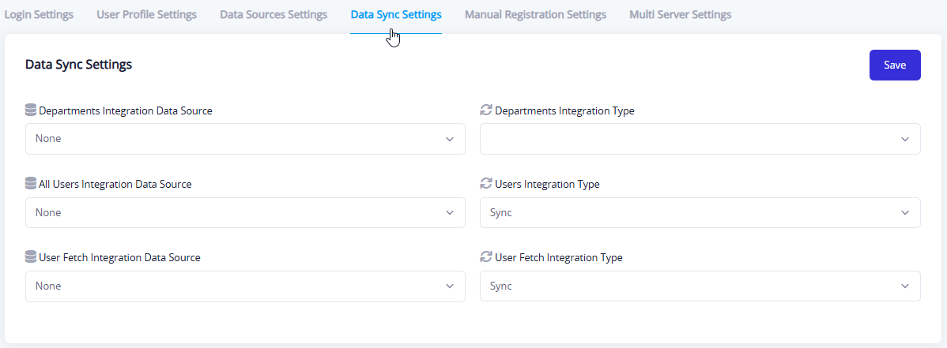Click database icon beside User Fetch Integration Data Source

[x=31, y=257]
